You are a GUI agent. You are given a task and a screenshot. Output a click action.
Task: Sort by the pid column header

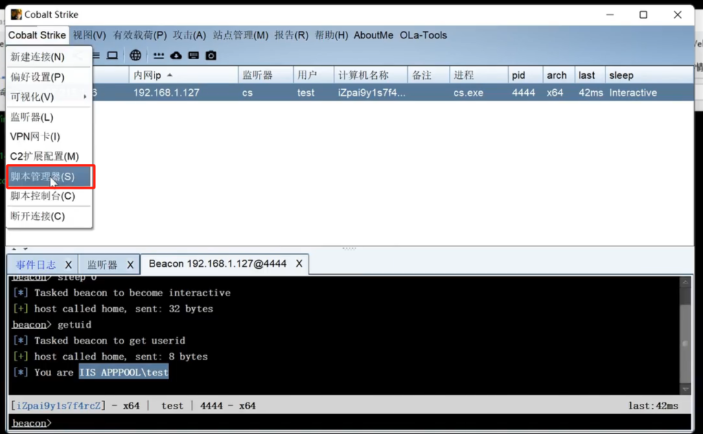point(525,75)
